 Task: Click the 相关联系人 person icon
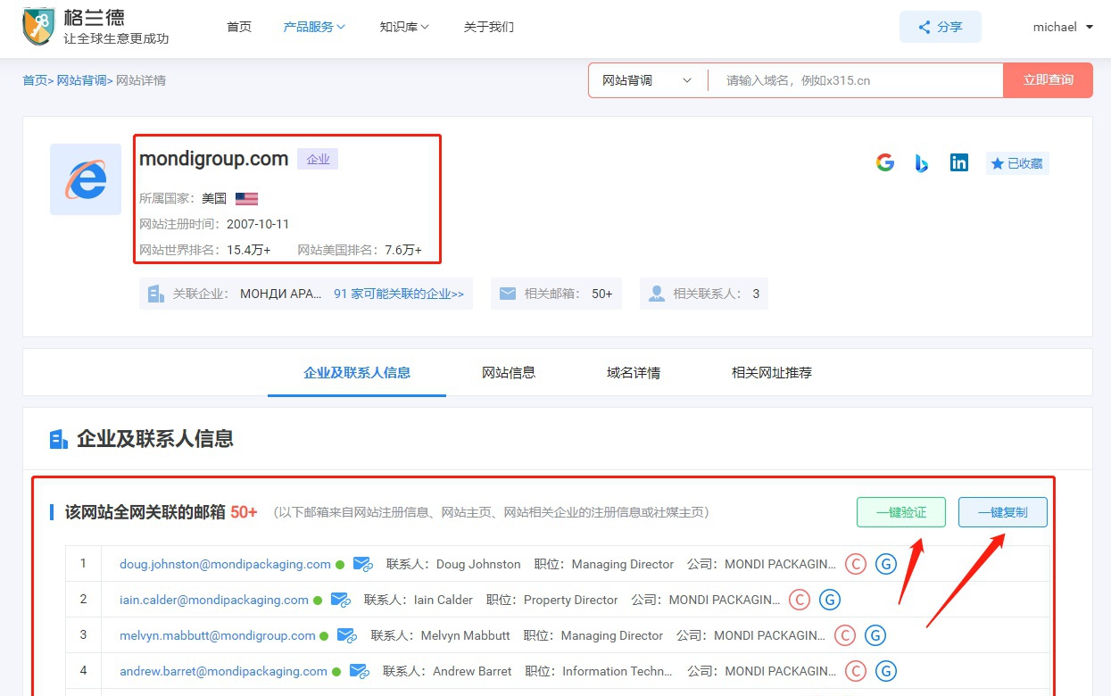point(657,294)
